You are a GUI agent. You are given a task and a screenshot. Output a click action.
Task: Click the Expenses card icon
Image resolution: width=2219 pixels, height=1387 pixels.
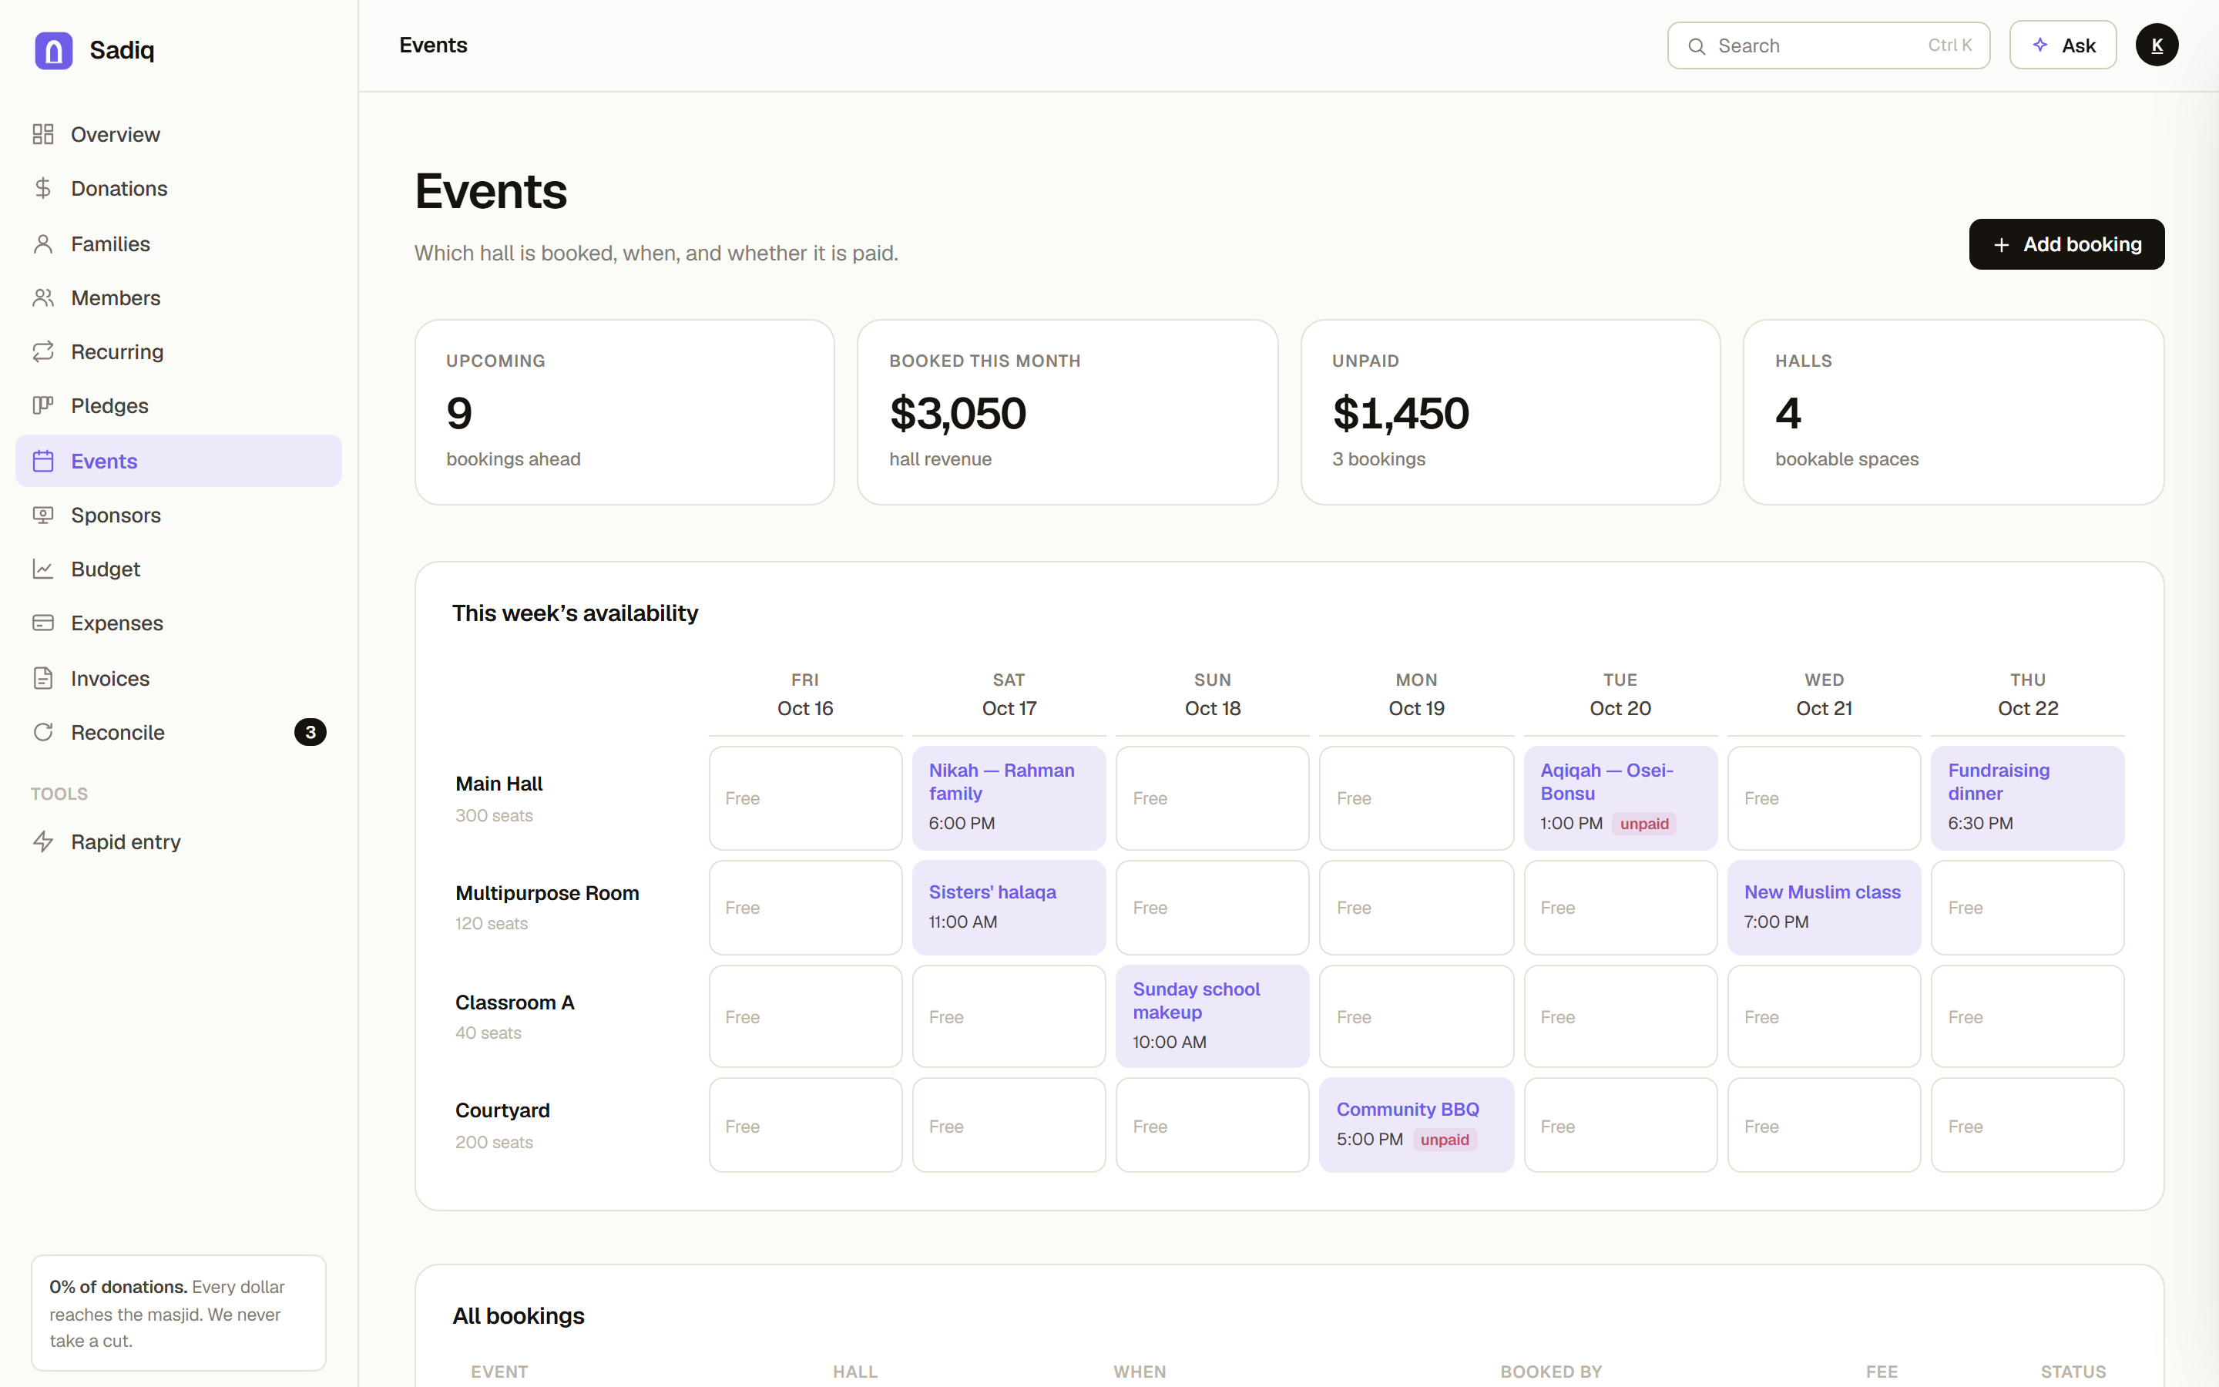click(43, 623)
